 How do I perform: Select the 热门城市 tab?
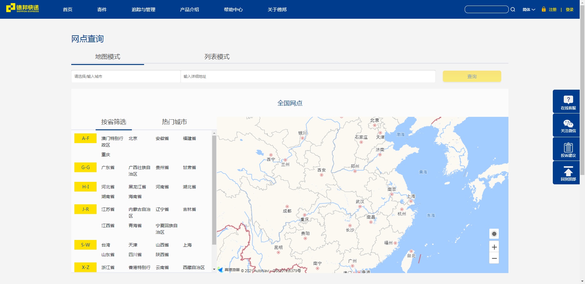pos(174,122)
